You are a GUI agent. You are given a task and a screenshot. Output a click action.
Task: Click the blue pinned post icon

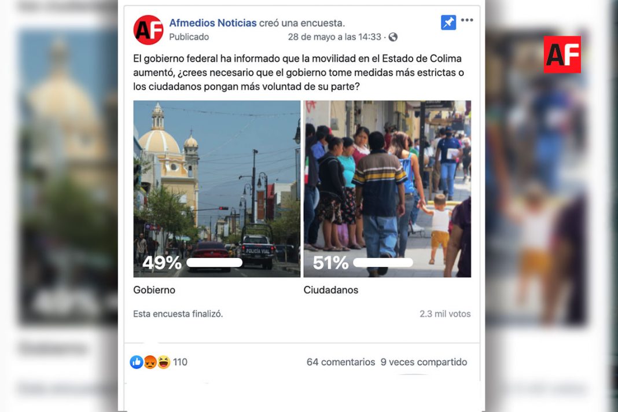point(448,23)
